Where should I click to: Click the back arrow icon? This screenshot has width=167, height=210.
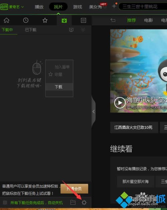click(x=113, y=20)
